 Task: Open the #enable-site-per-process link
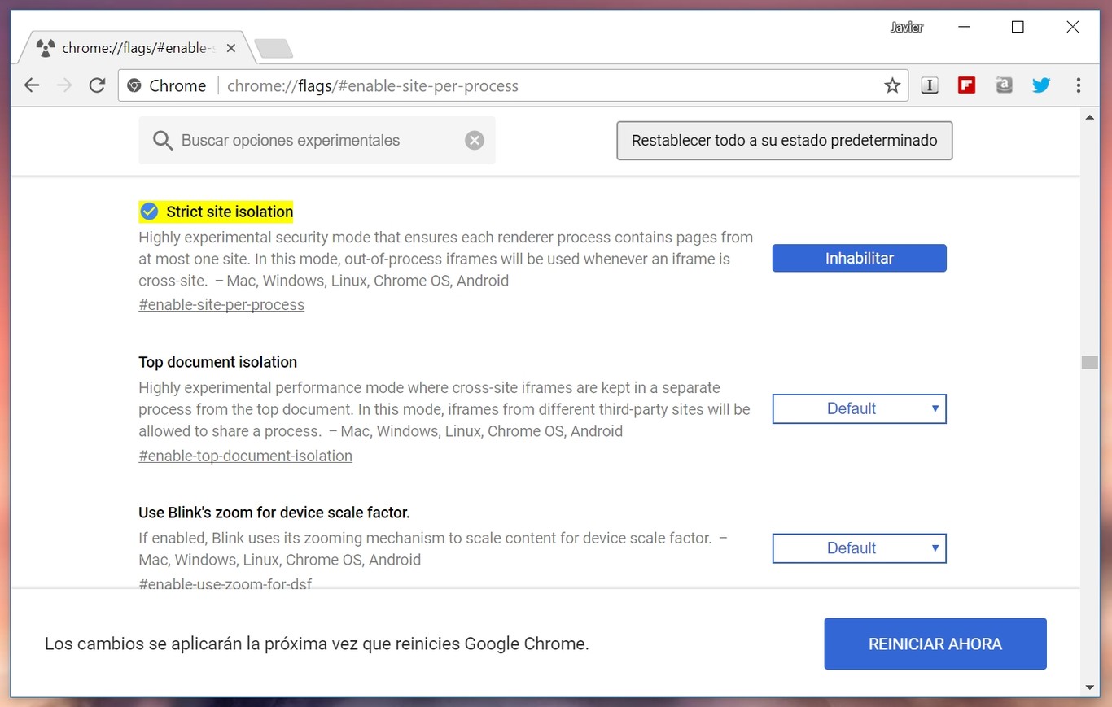(221, 305)
